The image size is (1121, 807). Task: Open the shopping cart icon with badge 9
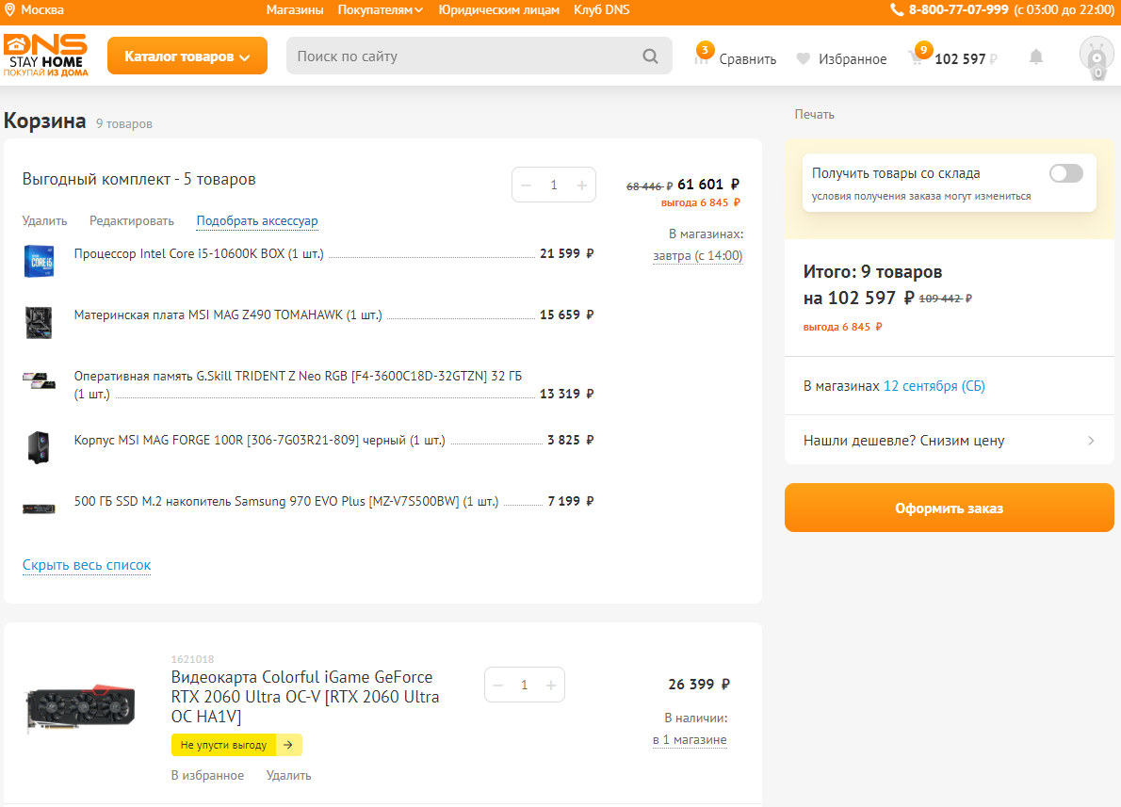(x=918, y=55)
